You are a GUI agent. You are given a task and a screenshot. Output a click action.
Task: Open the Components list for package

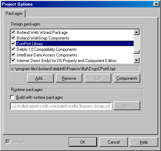(x=127, y=78)
